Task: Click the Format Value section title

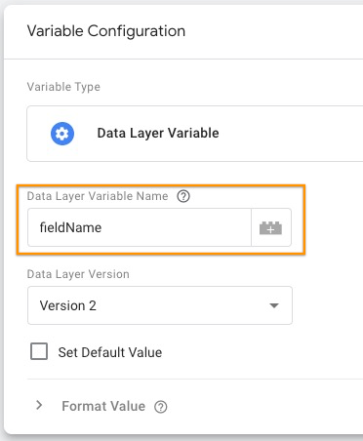Action: (x=103, y=406)
